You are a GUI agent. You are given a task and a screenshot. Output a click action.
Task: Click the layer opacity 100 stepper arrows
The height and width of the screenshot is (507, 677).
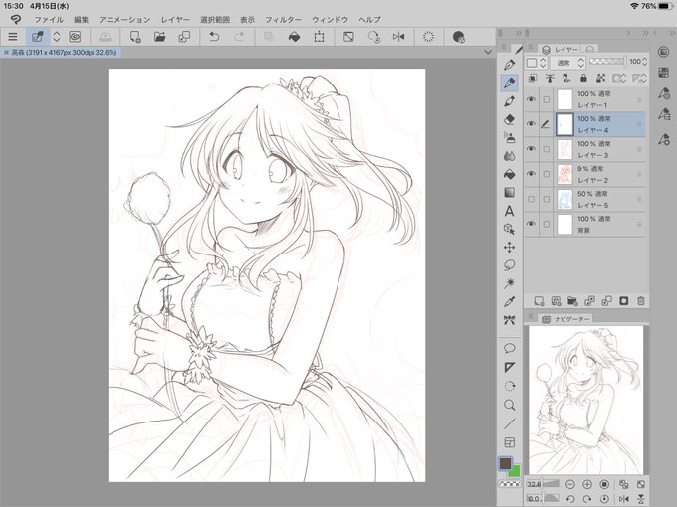(644, 62)
